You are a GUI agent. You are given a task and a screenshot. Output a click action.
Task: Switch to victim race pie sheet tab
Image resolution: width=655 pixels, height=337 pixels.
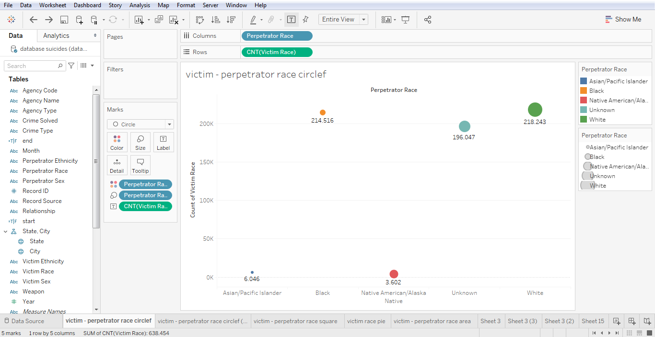(366, 321)
